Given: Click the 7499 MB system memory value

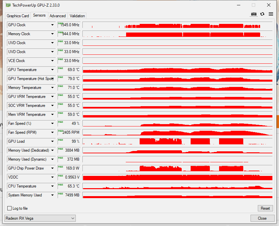Looking at the screenshot, I should coord(69,195).
